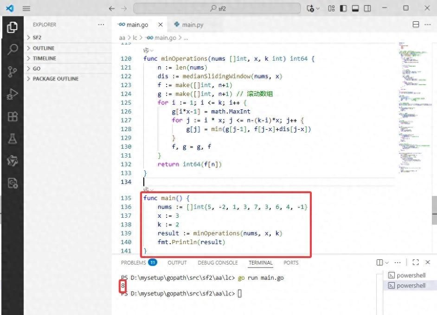Open the Testing flask view
The width and height of the screenshot is (437, 315).
[13, 139]
